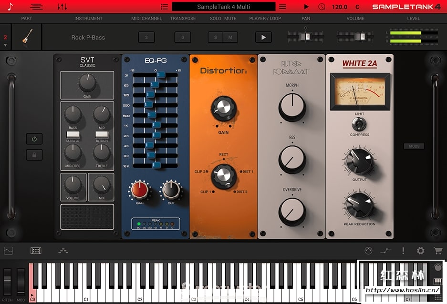The height and width of the screenshot is (304, 447).
Task: Click the White 2A Output knob
Action: (360, 161)
